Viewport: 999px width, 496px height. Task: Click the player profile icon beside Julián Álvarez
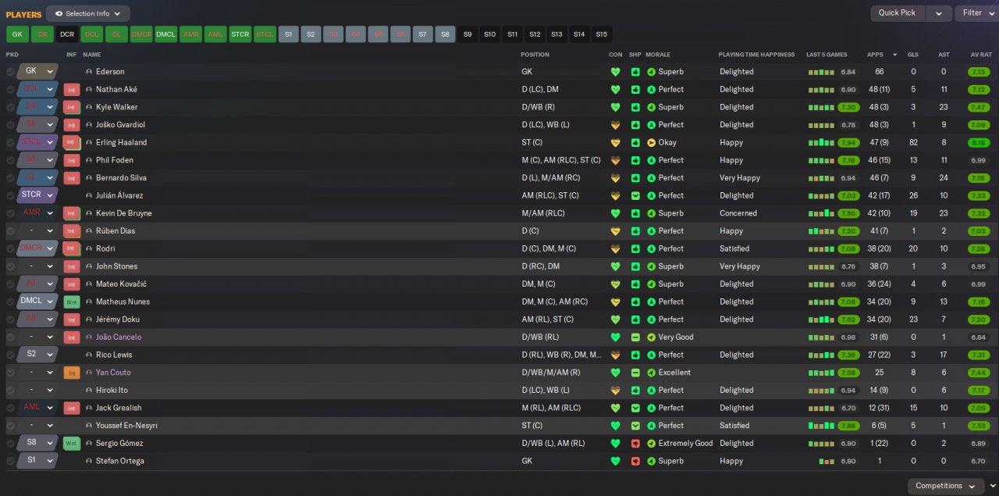[89, 195]
